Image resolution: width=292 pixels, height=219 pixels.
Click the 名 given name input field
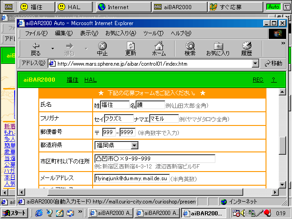tap(150, 105)
